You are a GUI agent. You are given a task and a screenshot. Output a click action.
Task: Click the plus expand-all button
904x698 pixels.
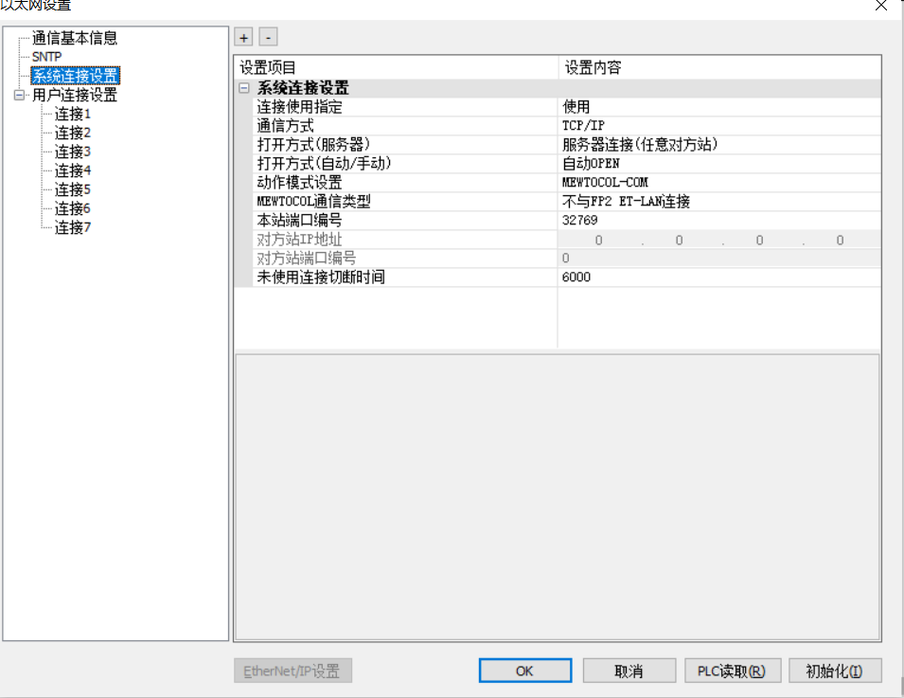[243, 37]
